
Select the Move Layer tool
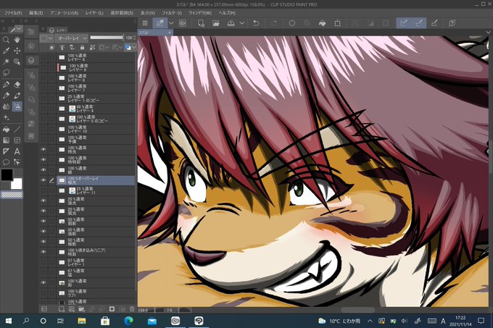(17, 51)
